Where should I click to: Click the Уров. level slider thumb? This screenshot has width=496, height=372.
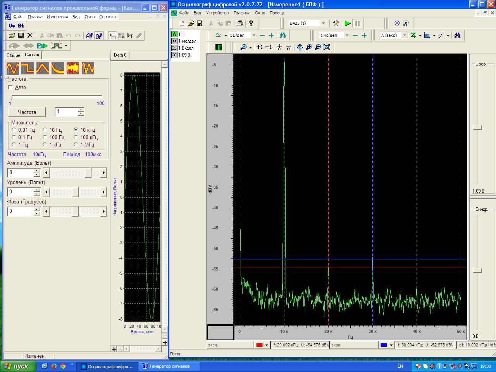477,127
